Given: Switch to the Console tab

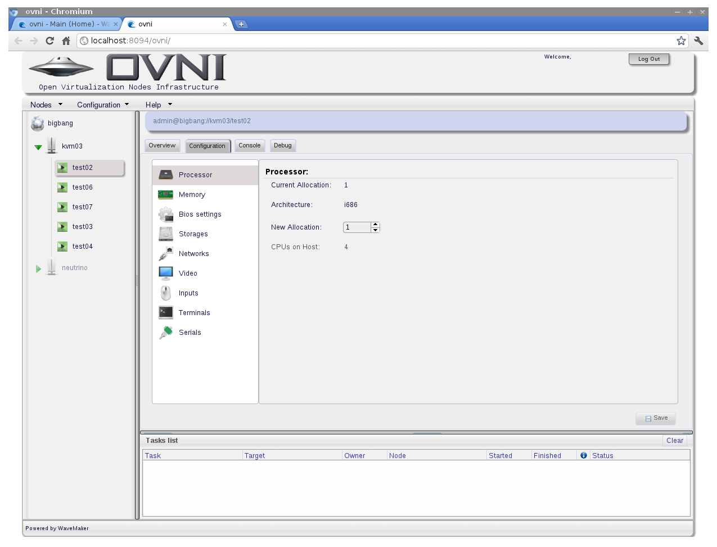Looking at the screenshot, I should (250, 145).
